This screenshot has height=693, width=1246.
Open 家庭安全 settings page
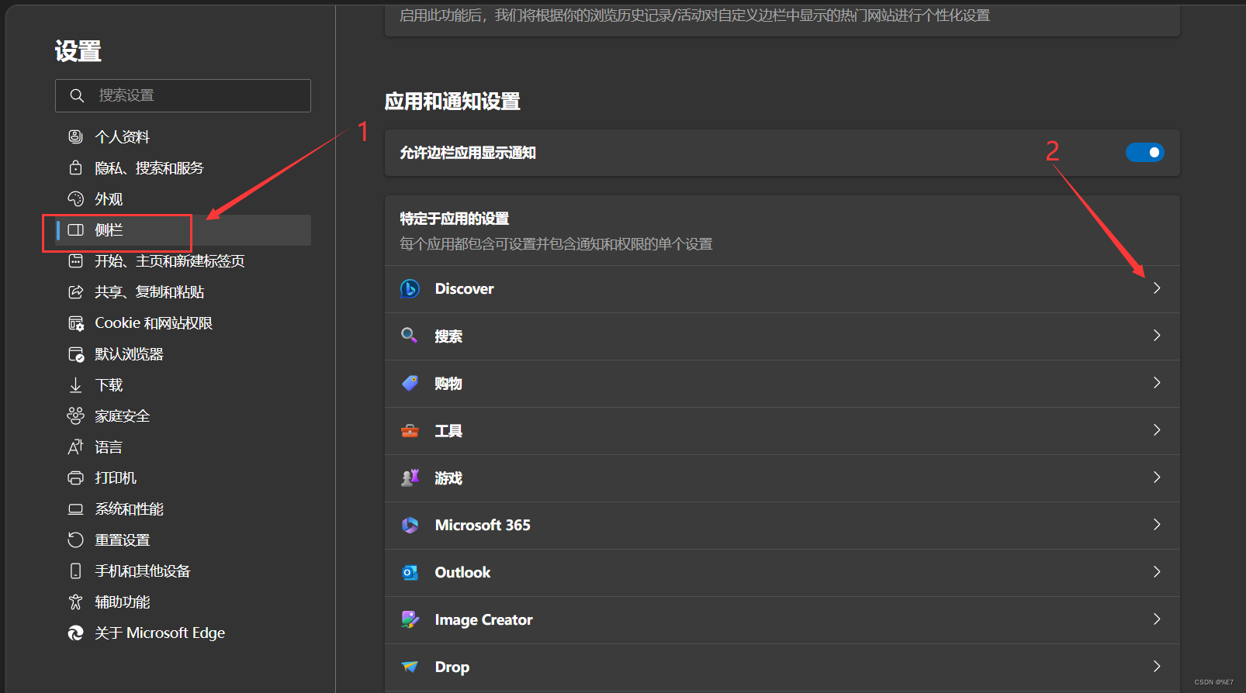(183, 415)
